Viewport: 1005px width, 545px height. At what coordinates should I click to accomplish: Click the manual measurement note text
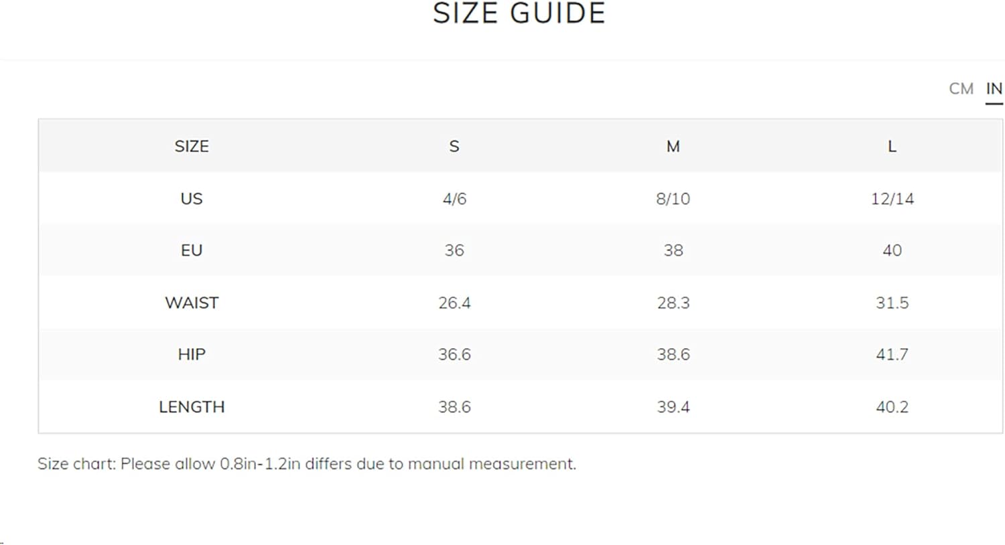pos(307,463)
